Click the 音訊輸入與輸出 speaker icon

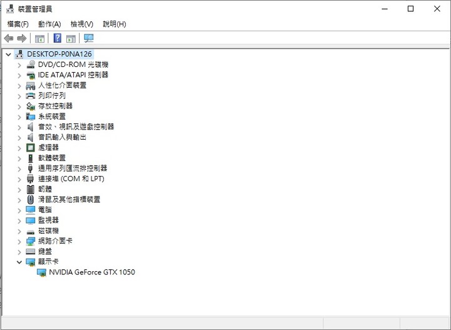click(31, 137)
